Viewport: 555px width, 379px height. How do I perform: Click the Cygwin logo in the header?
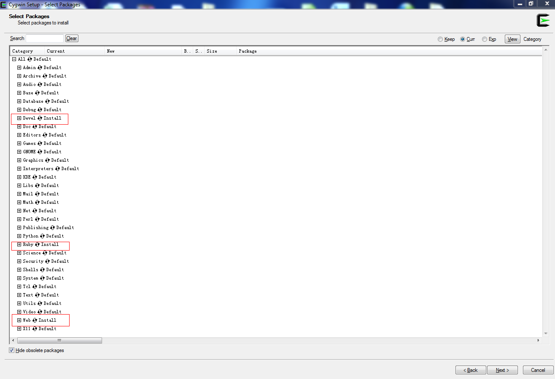pos(543,20)
